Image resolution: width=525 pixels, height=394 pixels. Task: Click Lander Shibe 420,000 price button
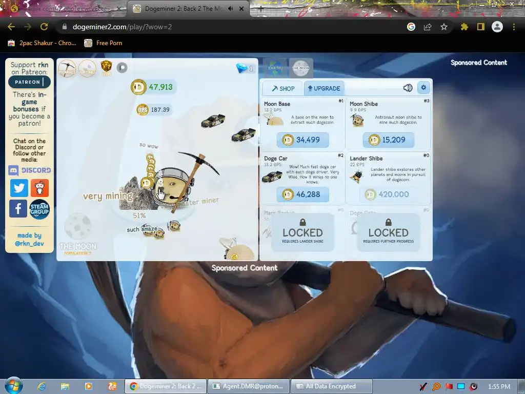tap(389, 194)
